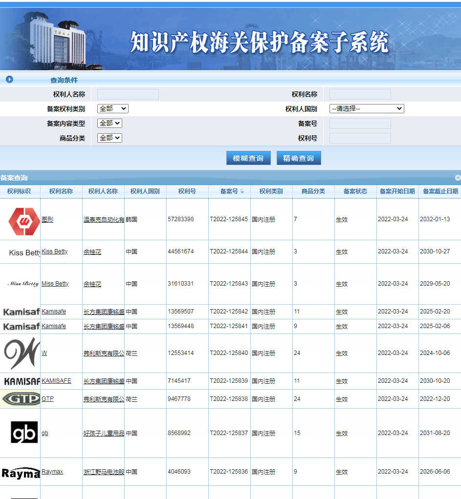The width and height of the screenshot is (461, 499).
Task: Open the 弗利斯克有限公 link in the W row
Action: pyautogui.click(x=104, y=353)
